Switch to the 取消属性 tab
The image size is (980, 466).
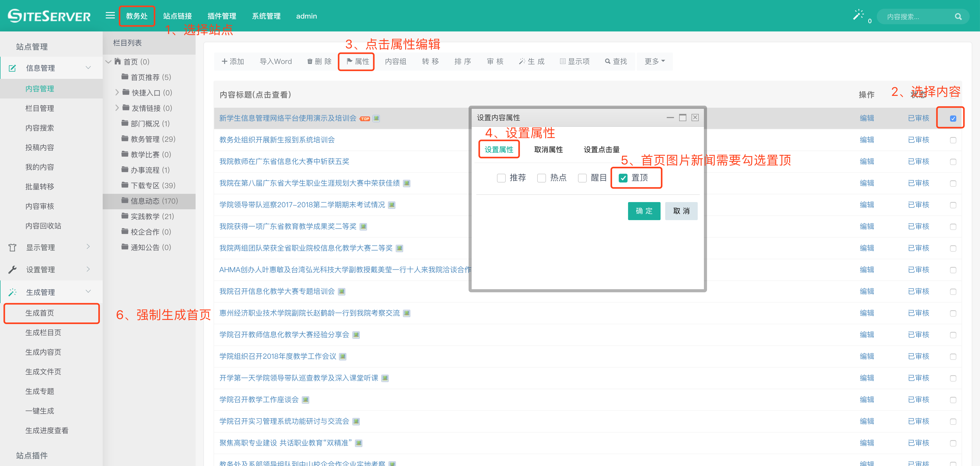pyautogui.click(x=548, y=150)
